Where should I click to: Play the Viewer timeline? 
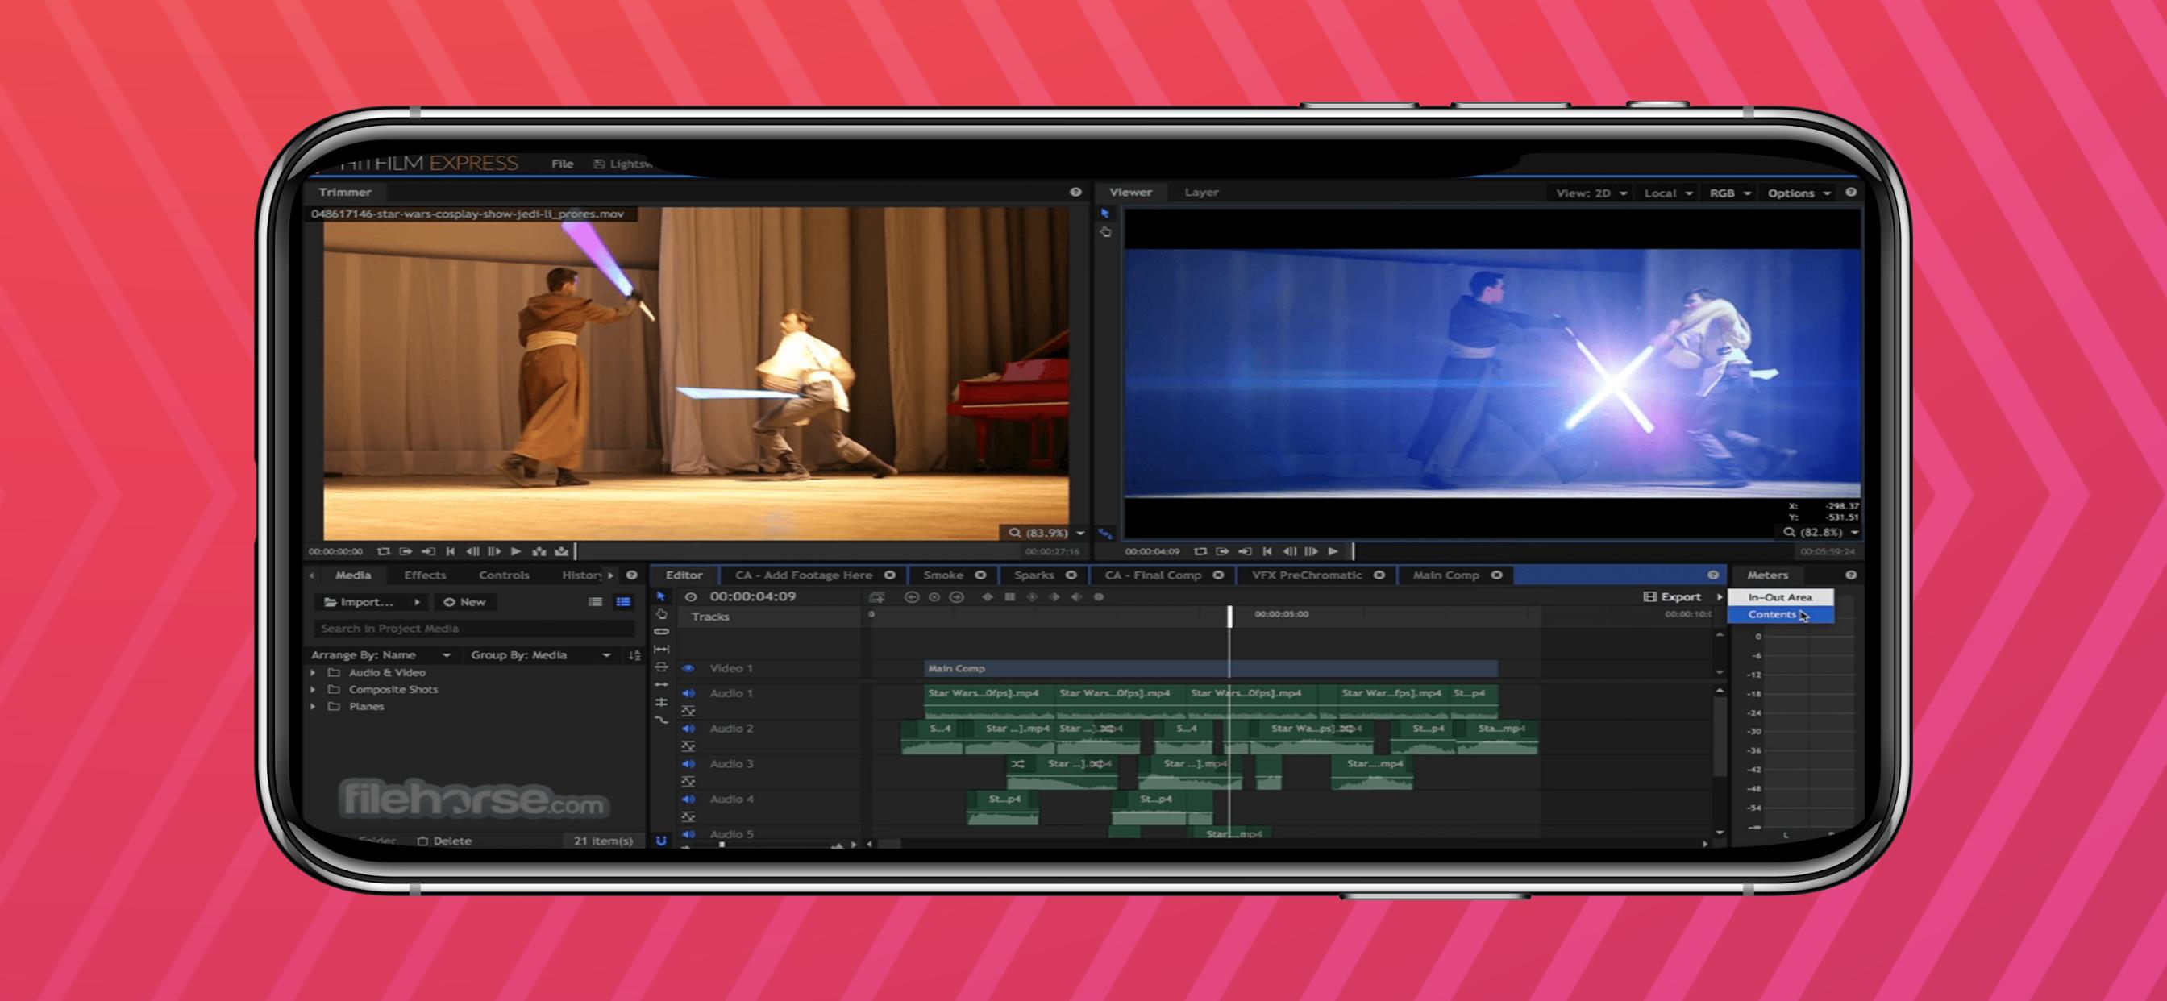(x=1333, y=552)
